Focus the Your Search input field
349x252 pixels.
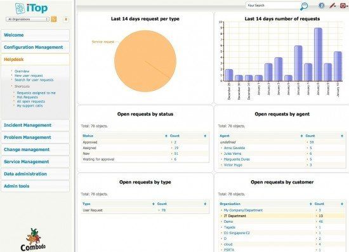pos(273,6)
